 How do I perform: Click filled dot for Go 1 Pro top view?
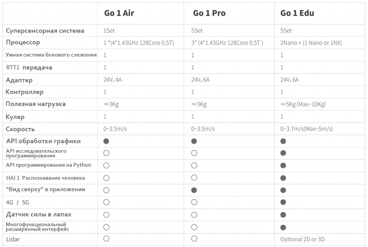[x=194, y=190]
